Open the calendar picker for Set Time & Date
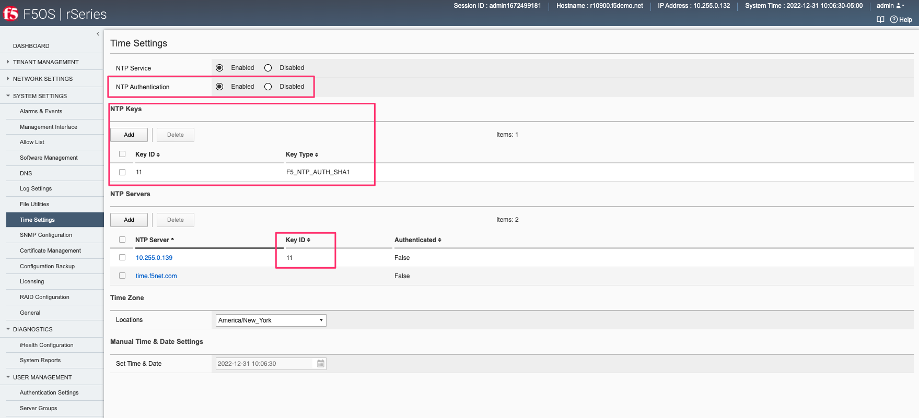 point(321,364)
